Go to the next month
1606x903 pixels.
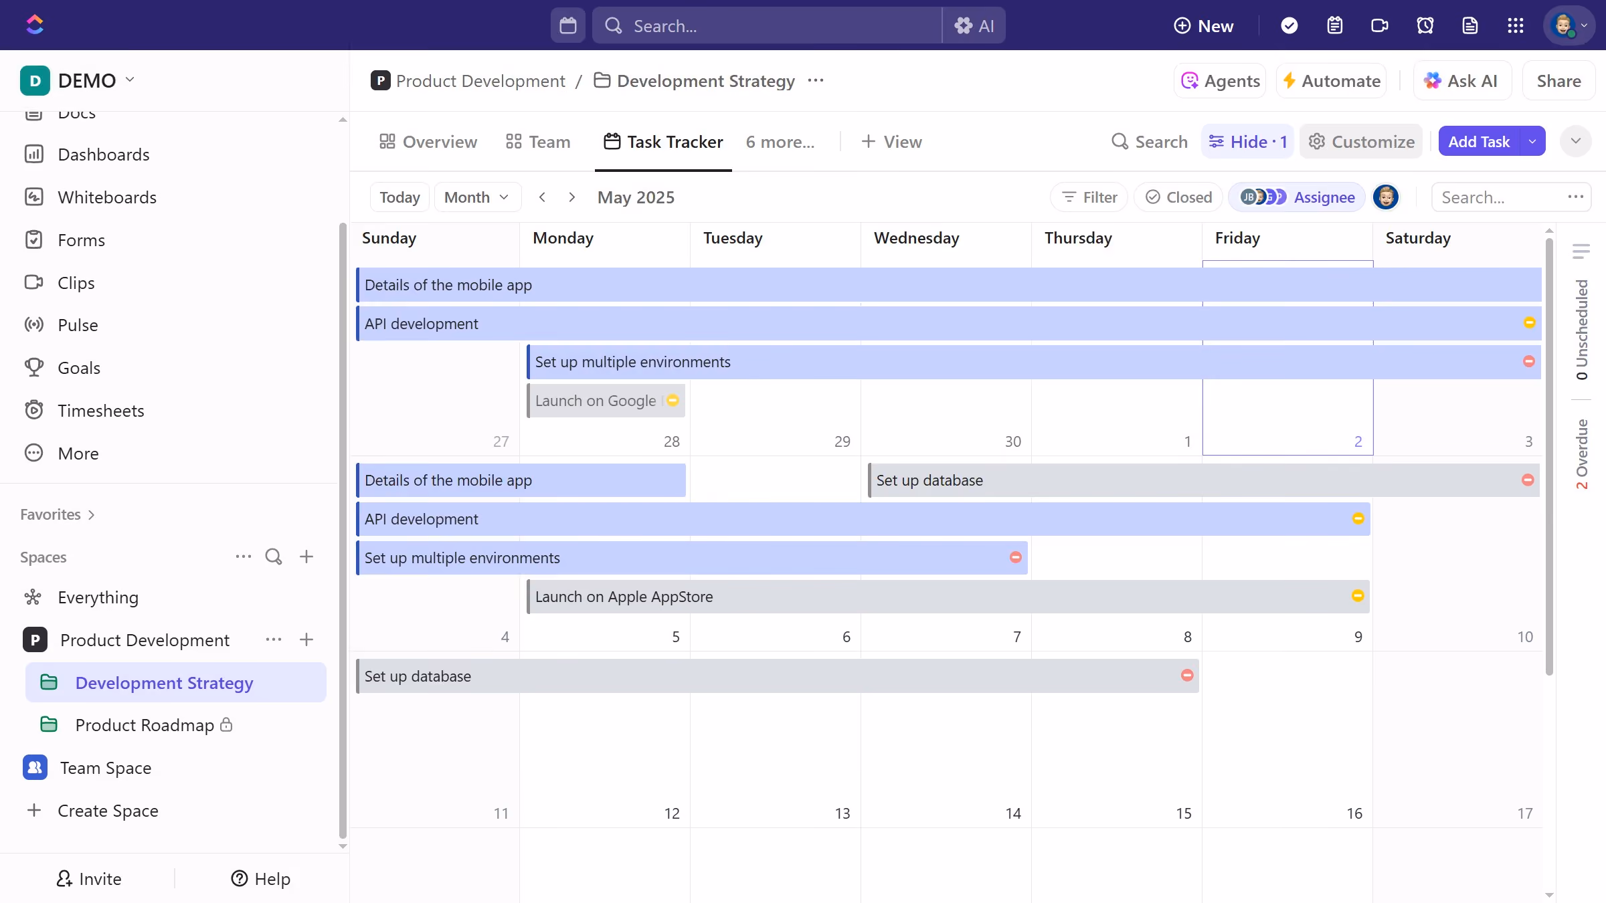click(x=571, y=197)
